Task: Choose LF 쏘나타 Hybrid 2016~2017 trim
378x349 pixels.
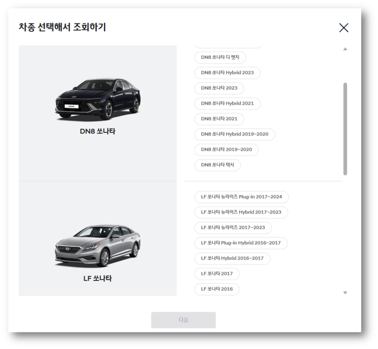Action: [x=232, y=258]
